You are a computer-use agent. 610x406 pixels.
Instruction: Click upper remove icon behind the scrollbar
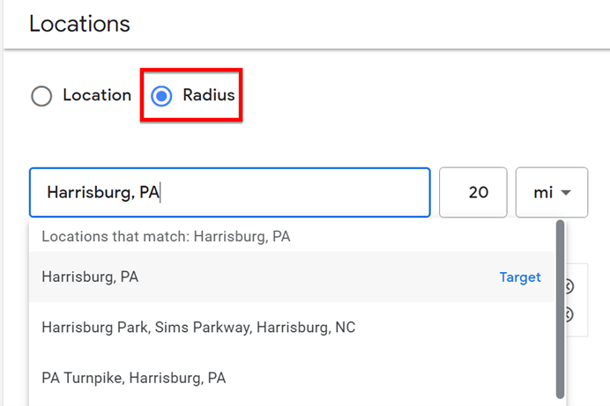(569, 286)
